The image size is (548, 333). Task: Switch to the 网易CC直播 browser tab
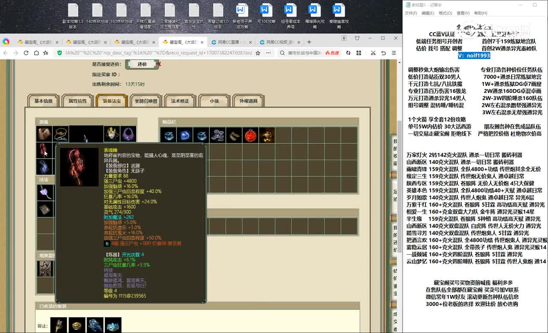coord(231,42)
